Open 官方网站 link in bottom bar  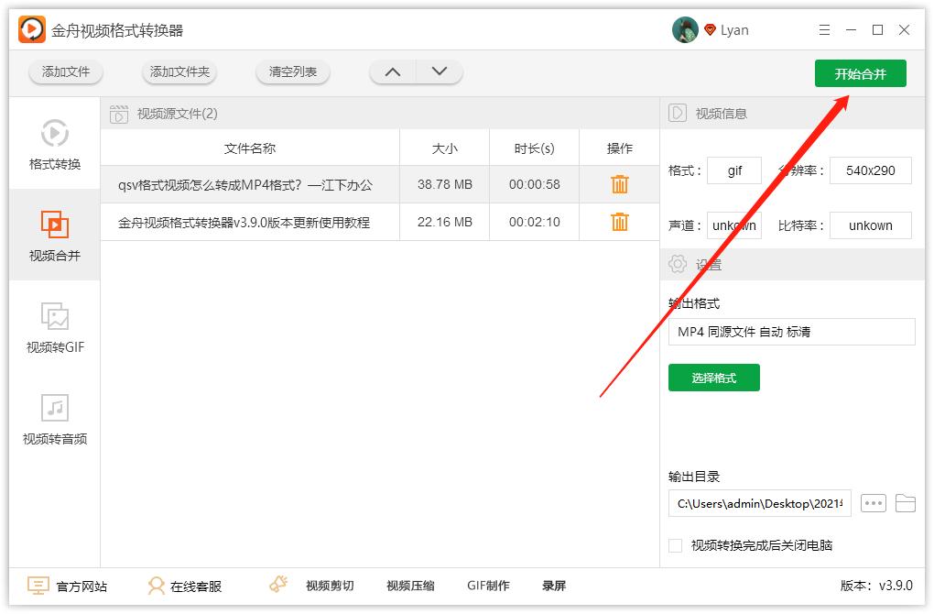tap(68, 586)
